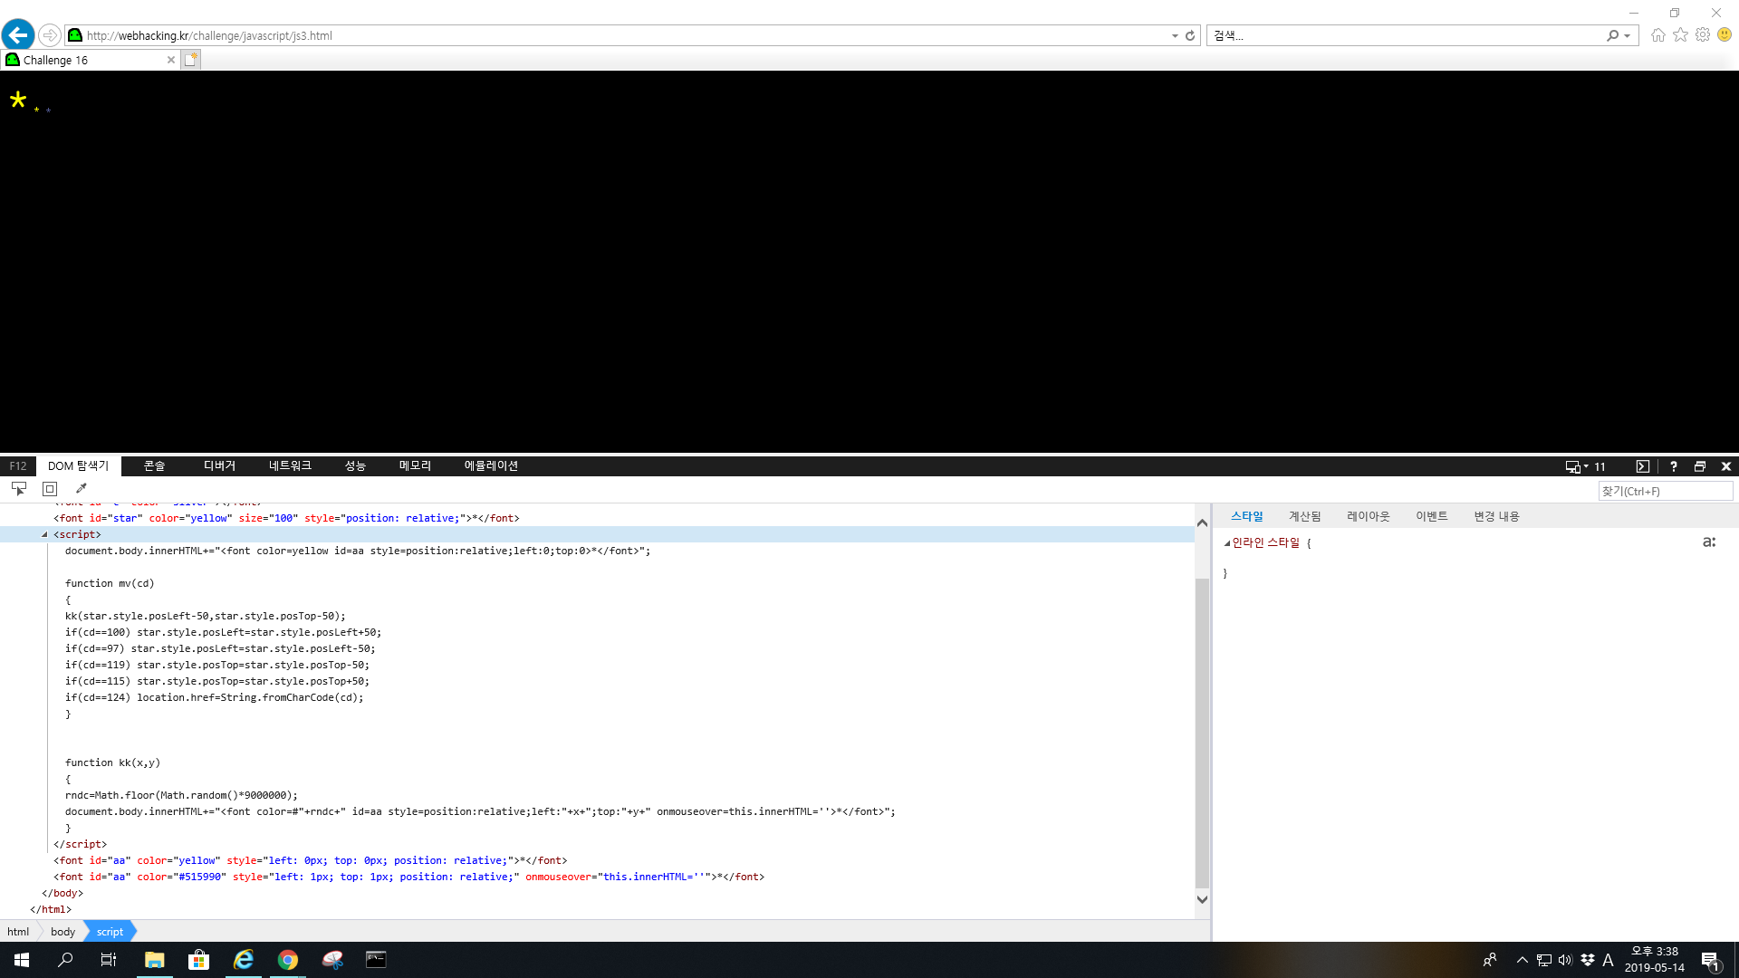This screenshot has width=1739, height=978.
Task: Click the color picker eyedropper icon
Action: tap(81, 489)
